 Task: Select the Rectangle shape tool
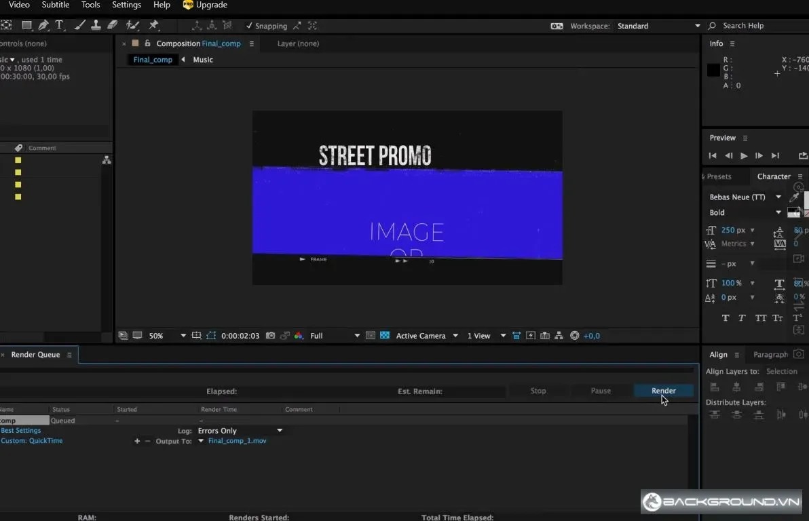26,24
